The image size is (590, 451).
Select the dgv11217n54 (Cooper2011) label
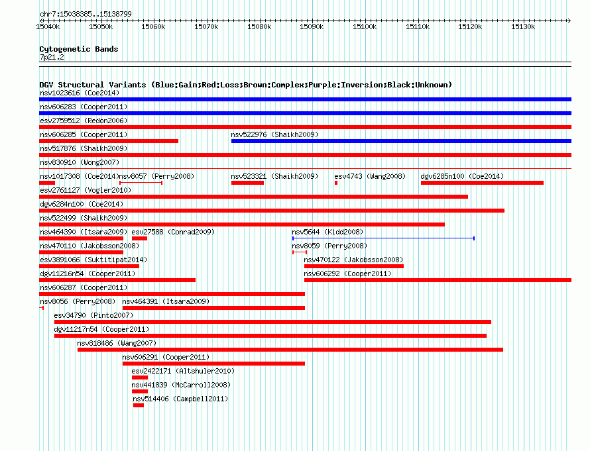coord(101,329)
